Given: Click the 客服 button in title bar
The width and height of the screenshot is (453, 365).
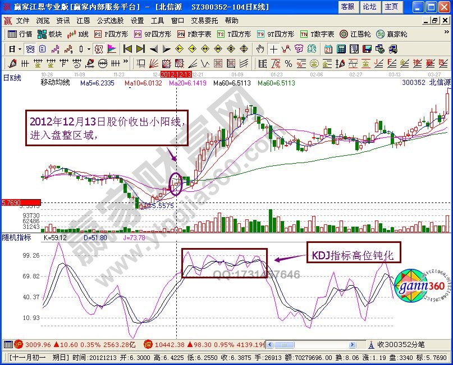Looking at the screenshot, I should 347,7.
